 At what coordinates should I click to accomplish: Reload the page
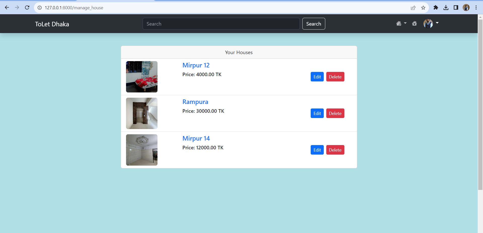click(27, 8)
